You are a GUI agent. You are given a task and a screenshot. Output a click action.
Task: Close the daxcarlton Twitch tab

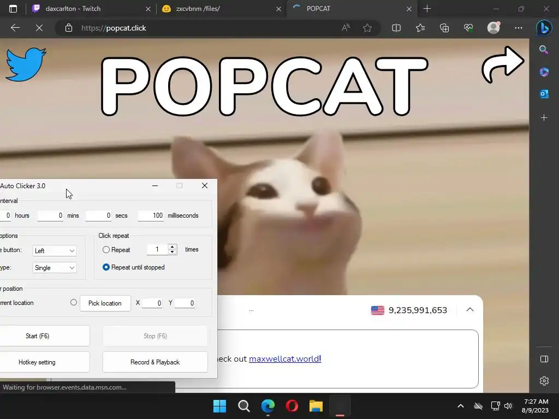tap(148, 9)
